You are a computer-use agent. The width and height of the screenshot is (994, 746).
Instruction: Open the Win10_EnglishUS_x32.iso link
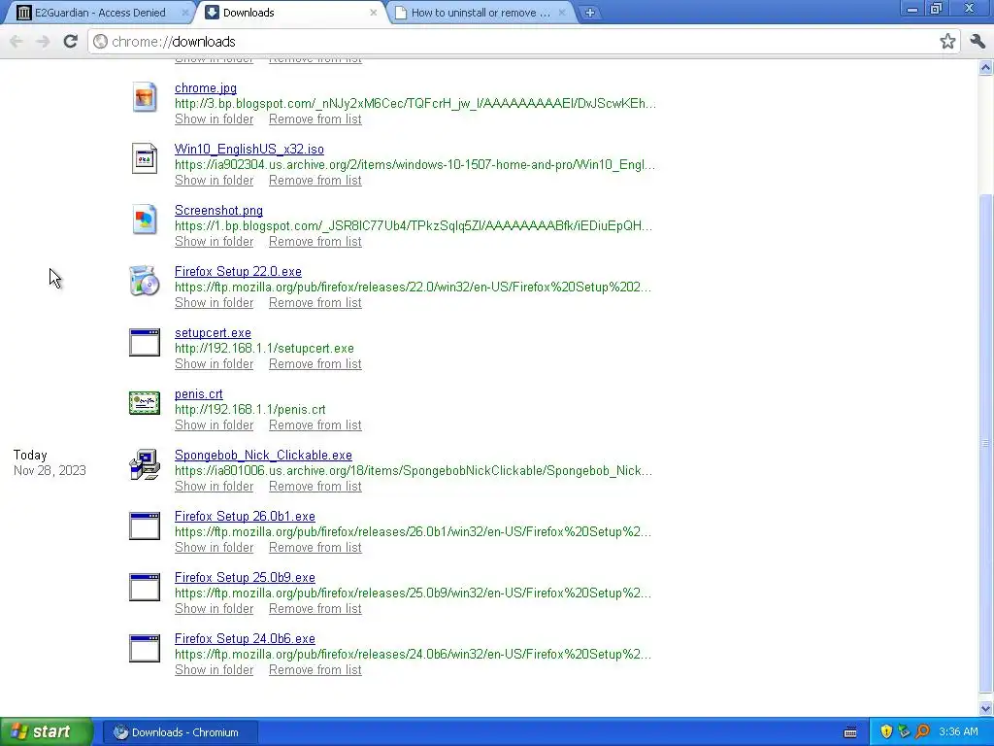(x=249, y=149)
